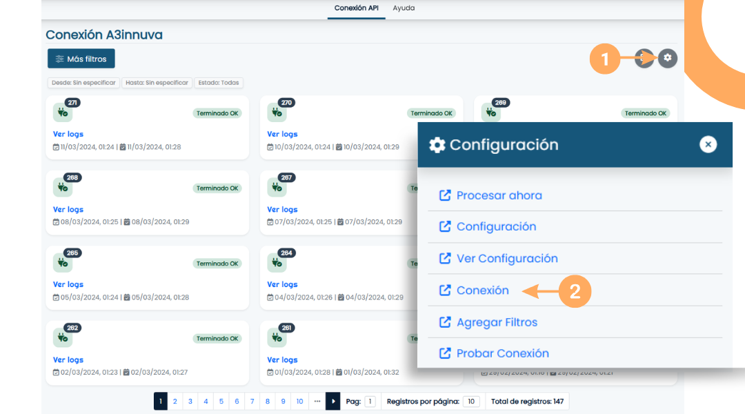Click the plug icon of record 268
Viewport: 745px width, 414px height.
(63, 188)
